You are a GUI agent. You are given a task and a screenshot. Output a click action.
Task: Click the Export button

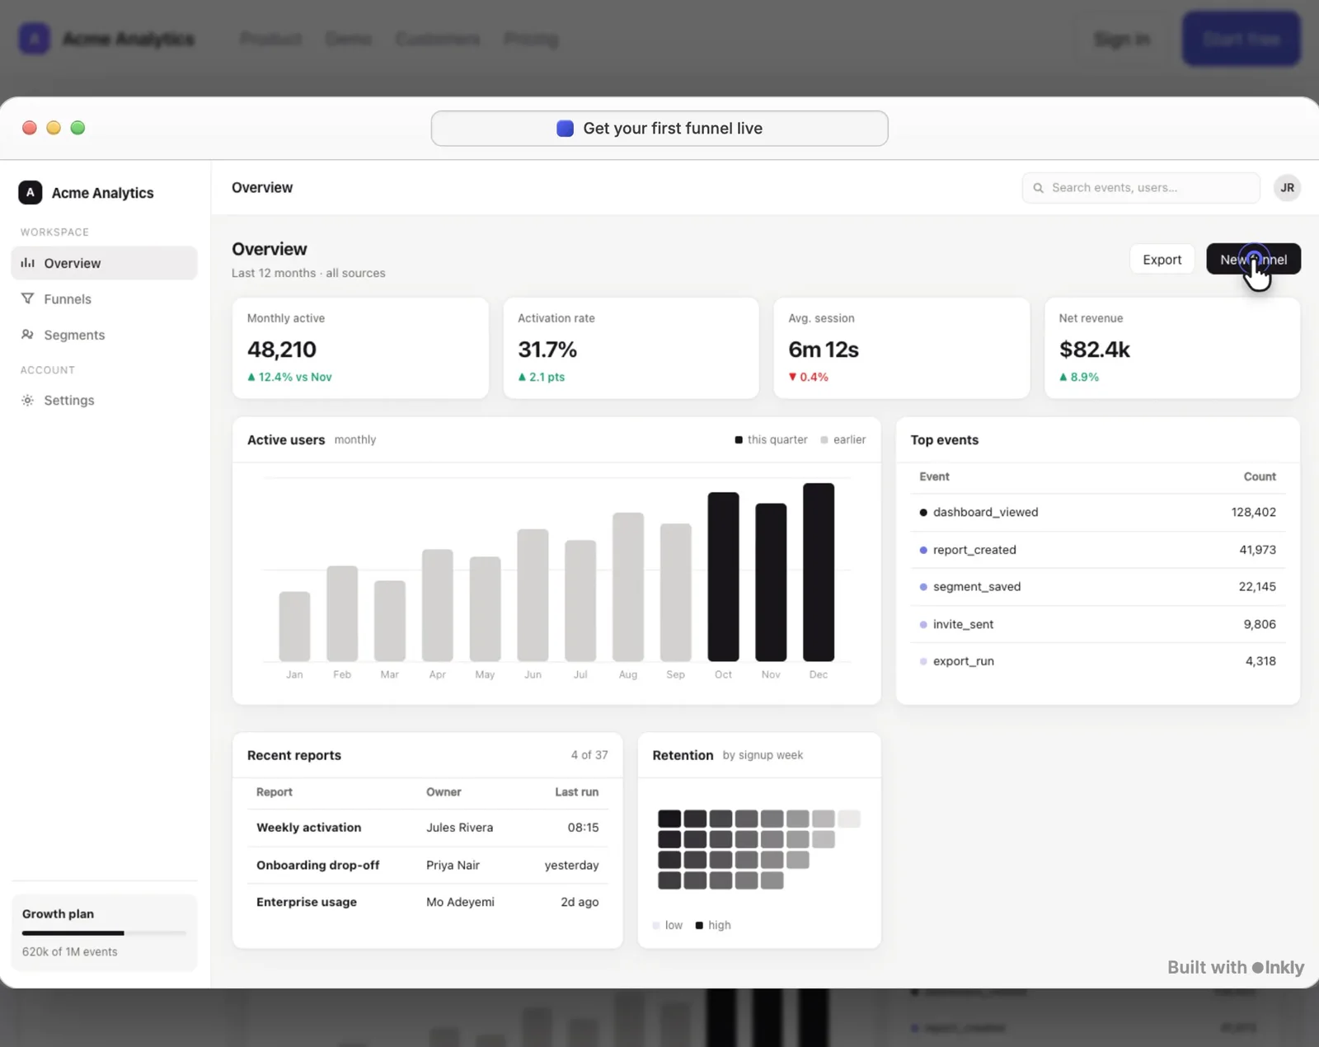[x=1162, y=260]
